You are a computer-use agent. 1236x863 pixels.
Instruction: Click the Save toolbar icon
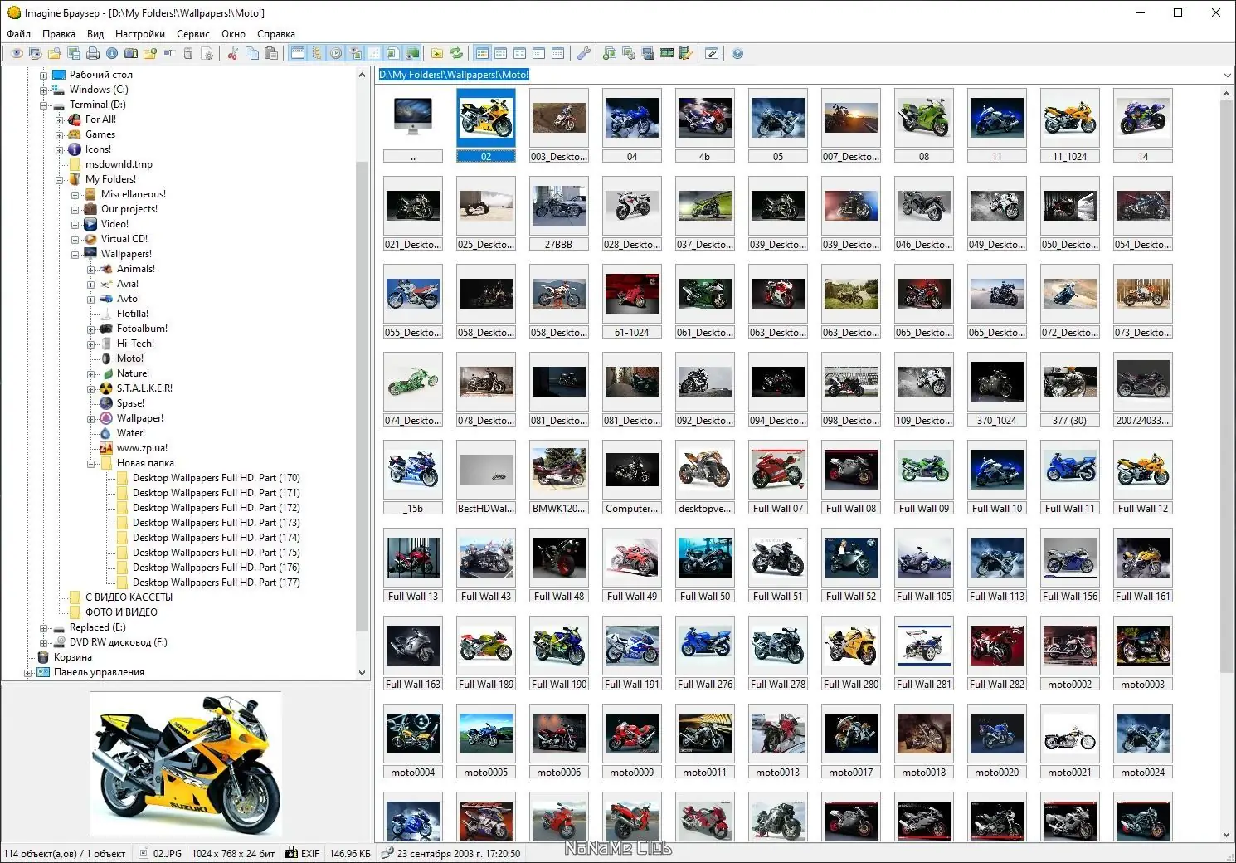click(74, 53)
